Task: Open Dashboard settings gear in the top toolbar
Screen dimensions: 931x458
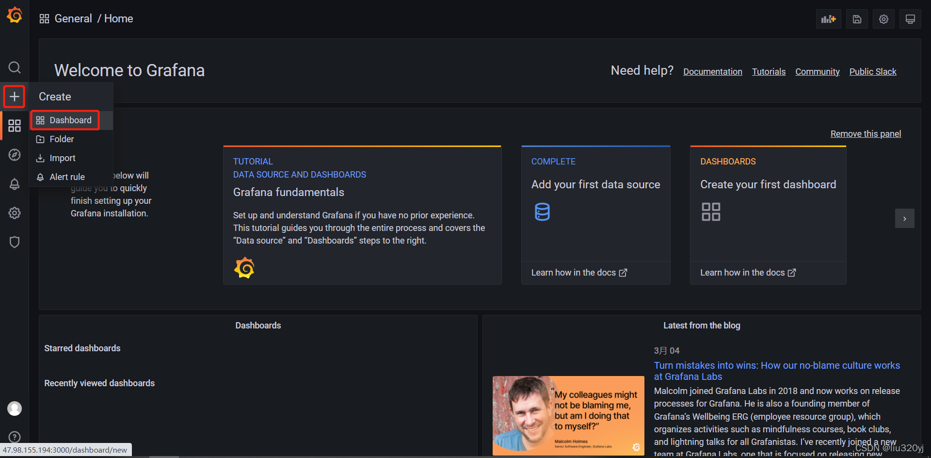Action: click(x=883, y=19)
